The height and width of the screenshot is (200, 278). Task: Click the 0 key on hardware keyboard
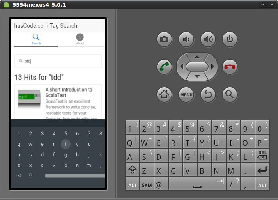(x=262, y=127)
